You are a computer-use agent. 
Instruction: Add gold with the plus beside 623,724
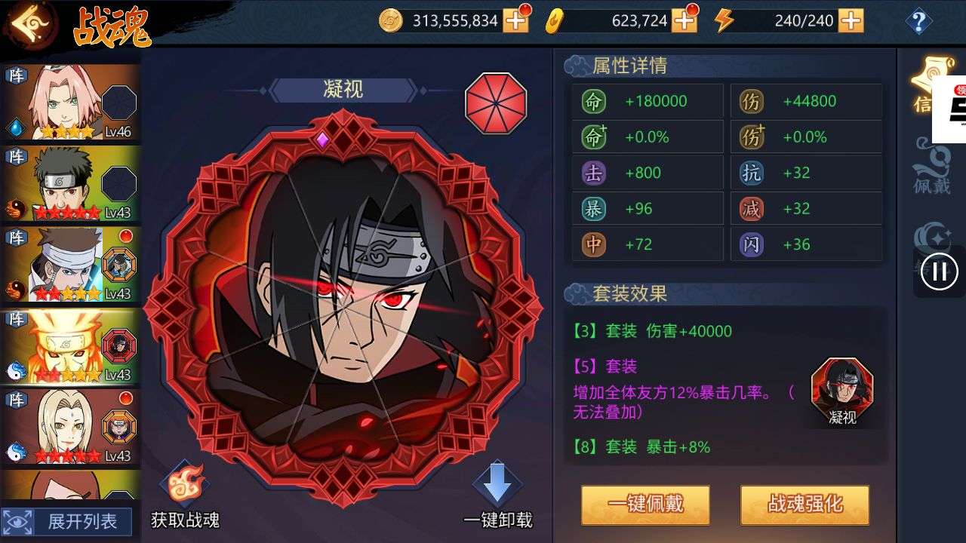pyautogui.click(x=685, y=20)
